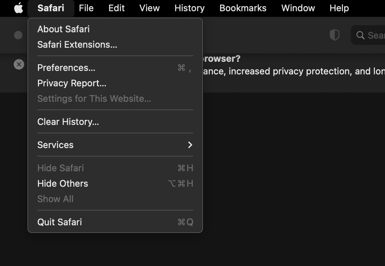Open the Window menu
This screenshot has width=385, height=266.
pos(298,8)
